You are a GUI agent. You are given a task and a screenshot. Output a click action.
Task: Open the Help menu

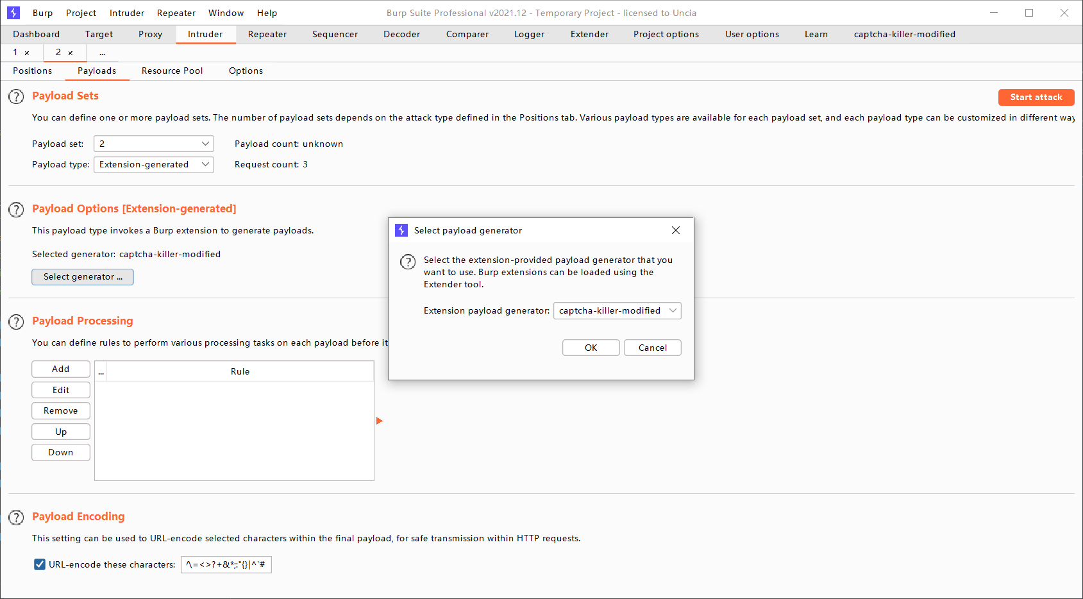[x=267, y=13]
